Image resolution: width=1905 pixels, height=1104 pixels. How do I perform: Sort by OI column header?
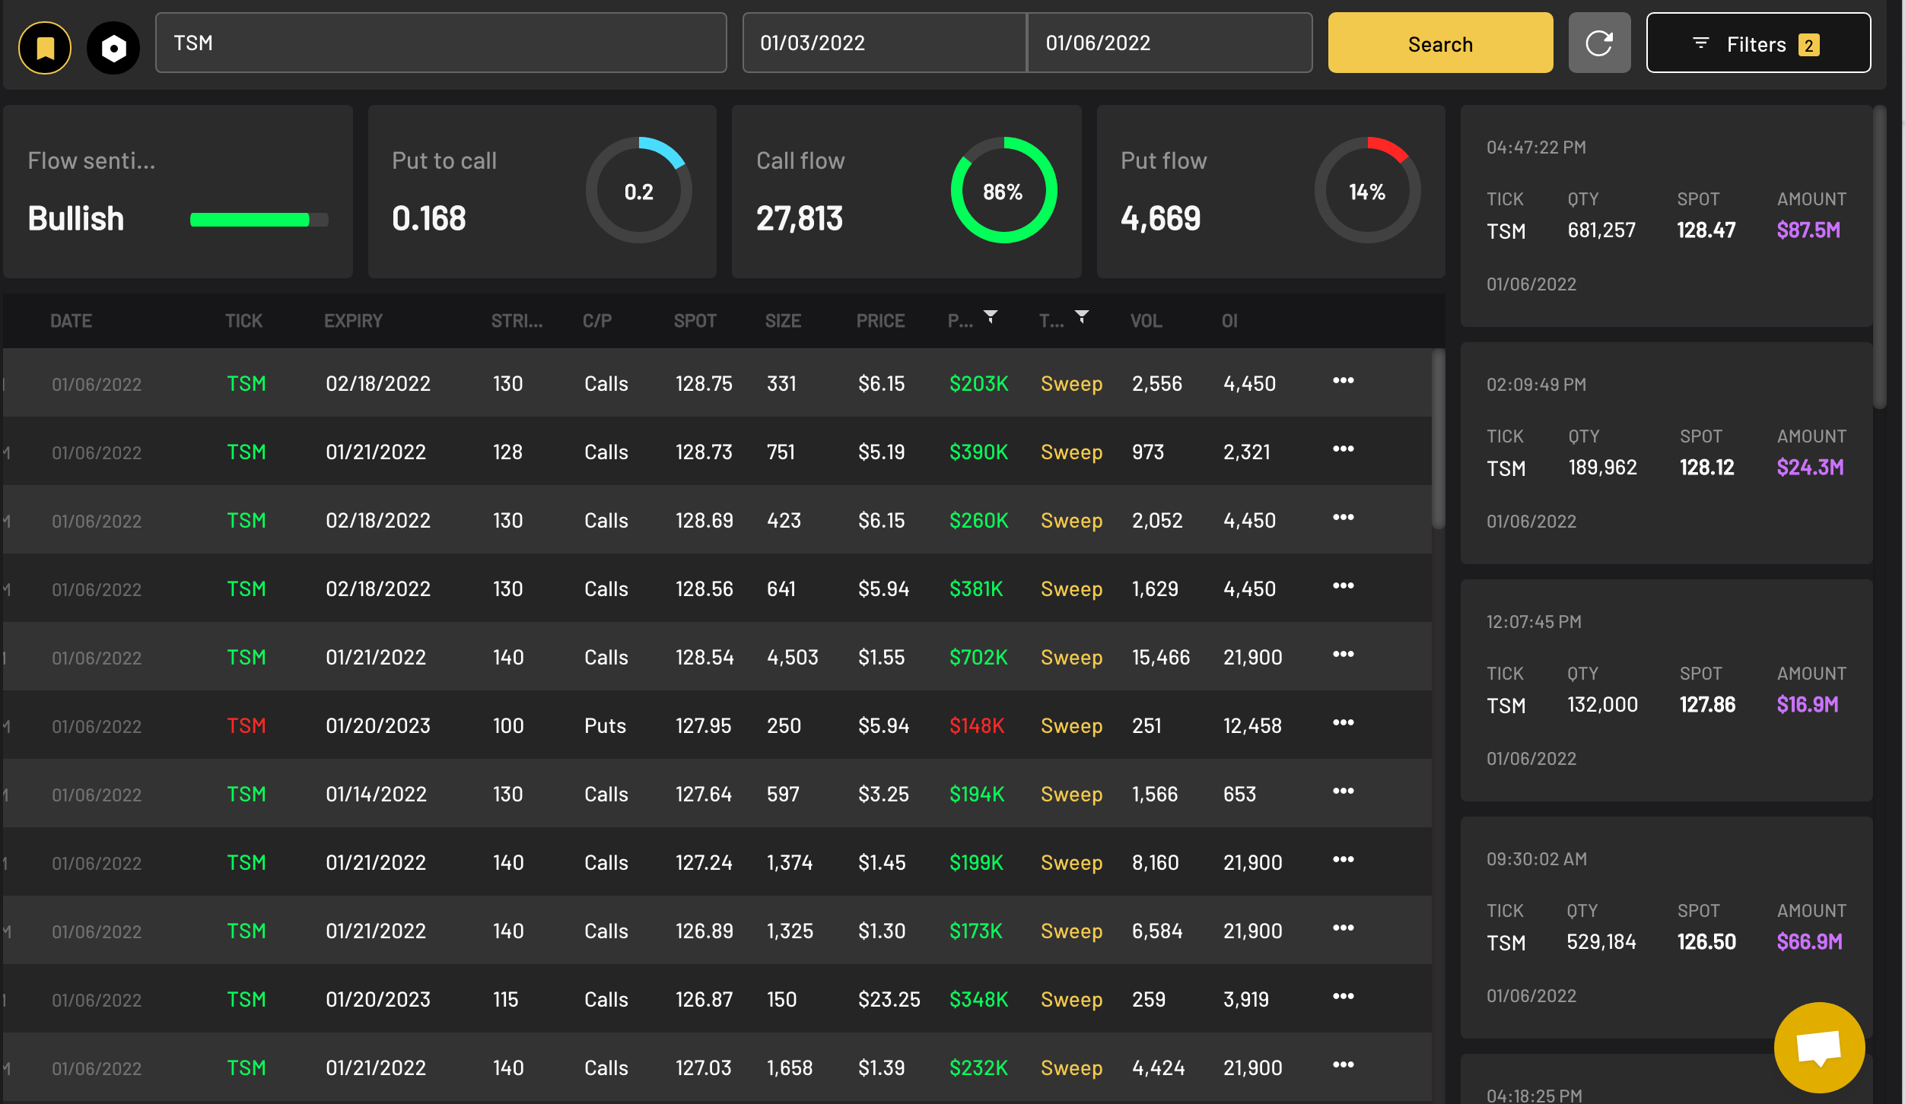tap(1229, 321)
